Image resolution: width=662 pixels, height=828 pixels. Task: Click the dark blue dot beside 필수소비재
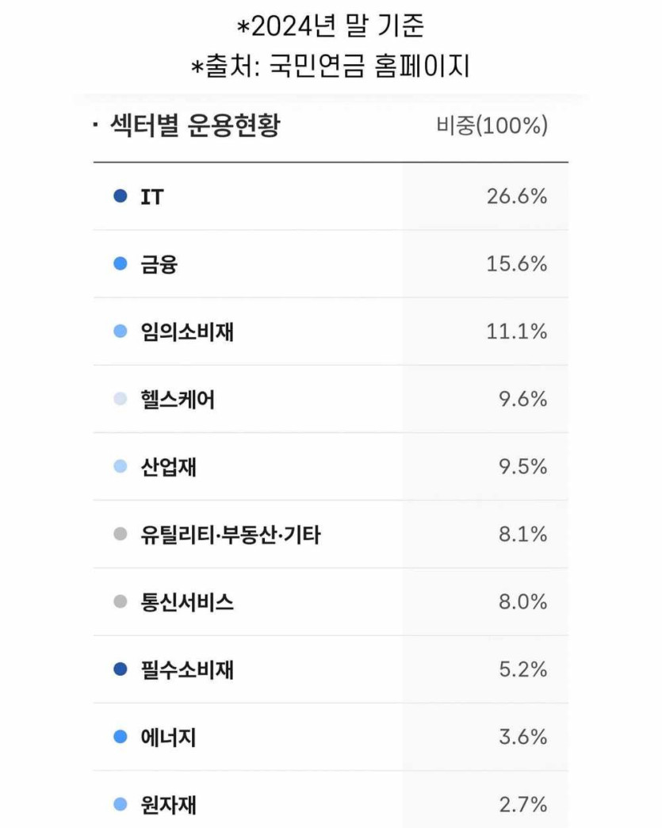[x=121, y=670]
